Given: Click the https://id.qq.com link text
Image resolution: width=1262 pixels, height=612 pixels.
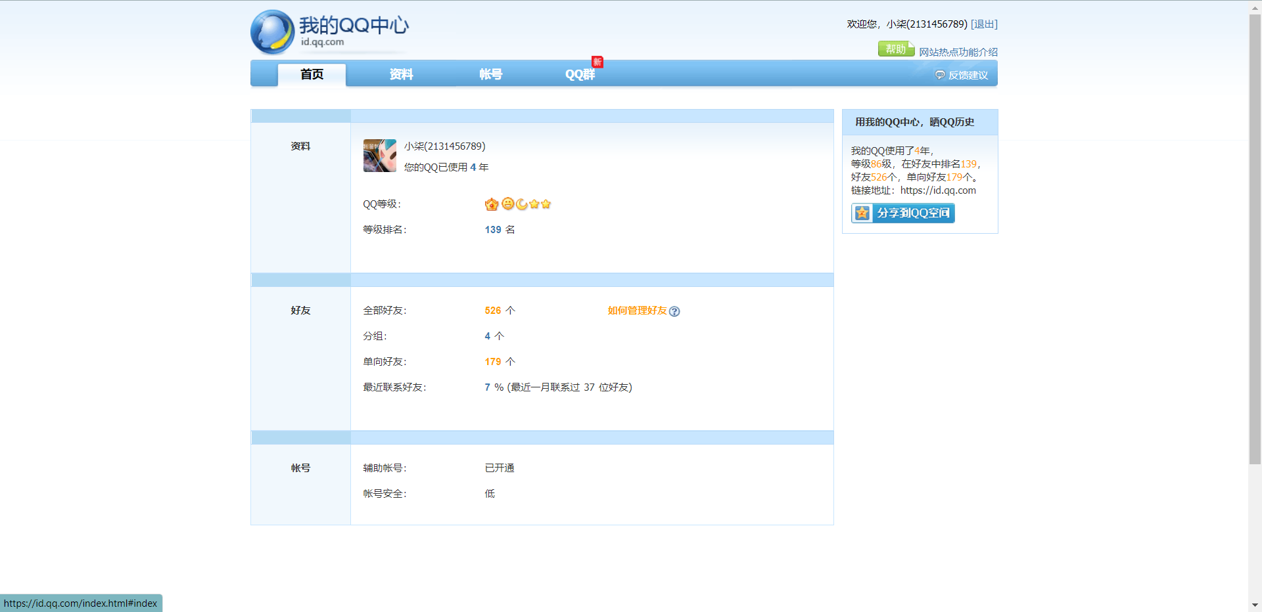Looking at the screenshot, I should [x=938, y=190].
